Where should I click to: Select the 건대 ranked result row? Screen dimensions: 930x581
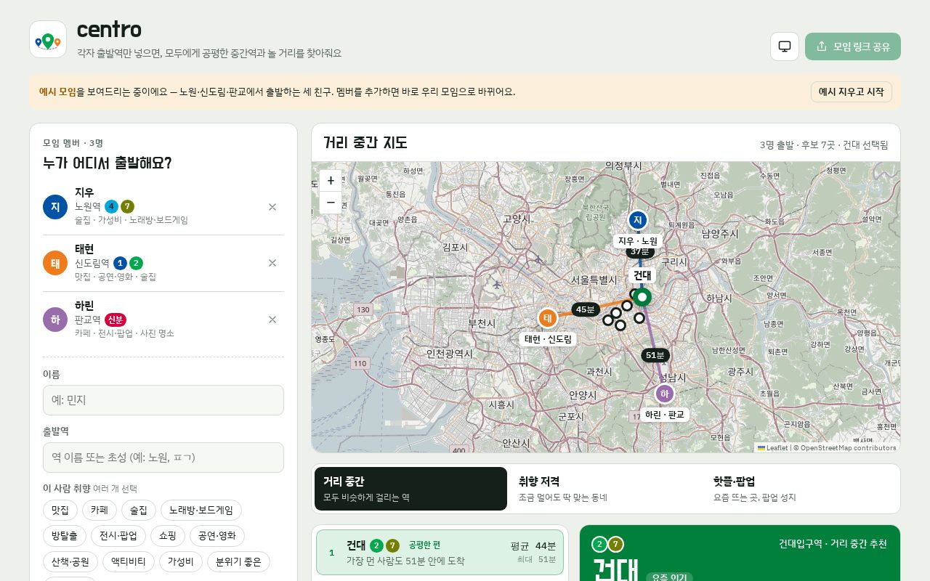440,553
